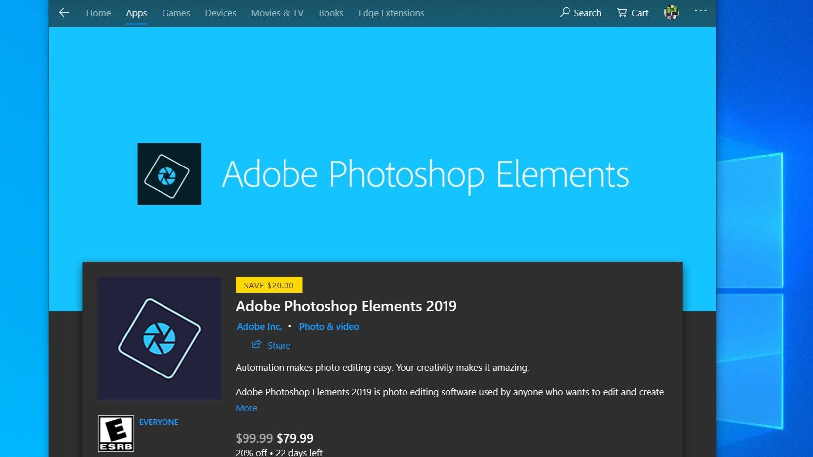Click the EVERYONE rating link

click(x=159, y=422)
